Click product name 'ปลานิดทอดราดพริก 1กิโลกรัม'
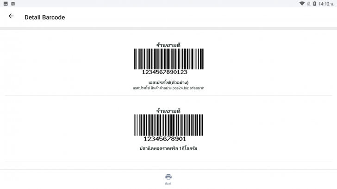 [168, 148]
